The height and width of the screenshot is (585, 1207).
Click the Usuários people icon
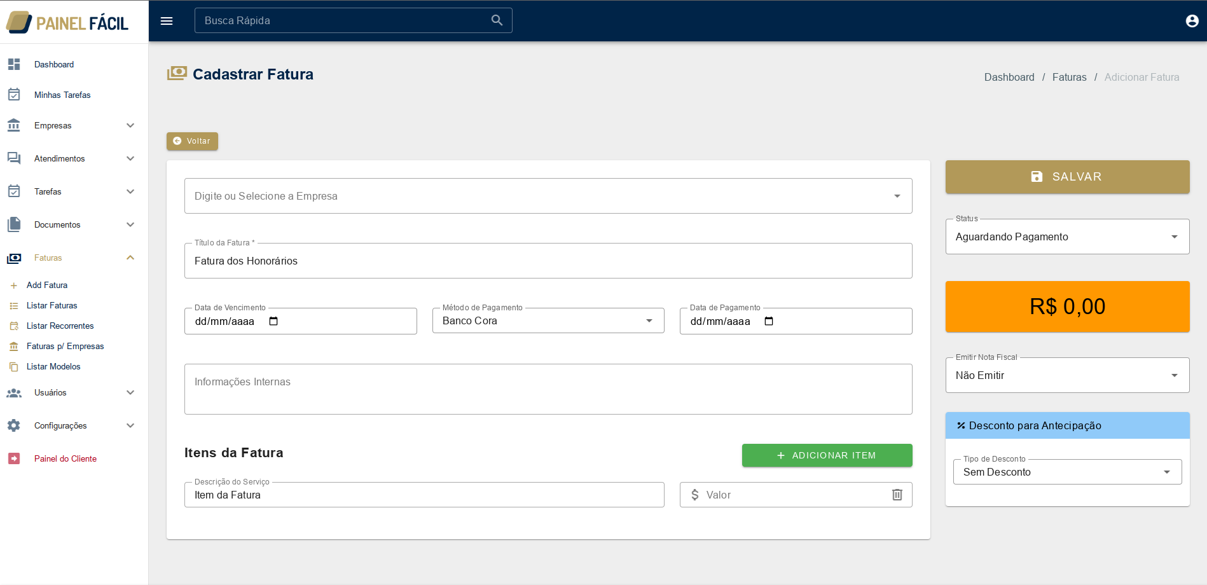coord(14,392)
